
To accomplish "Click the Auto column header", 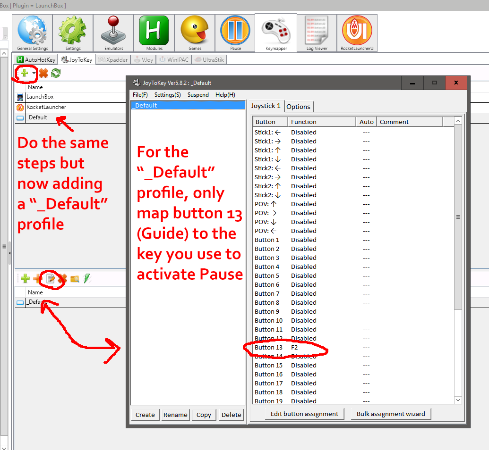I will point(366,122).
